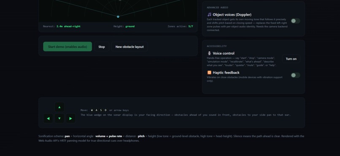The height and width of the screenshot is (156, 340).
Task: Click the bold "pitch" term in sonification scheme
Action: (x=141, y=136)
